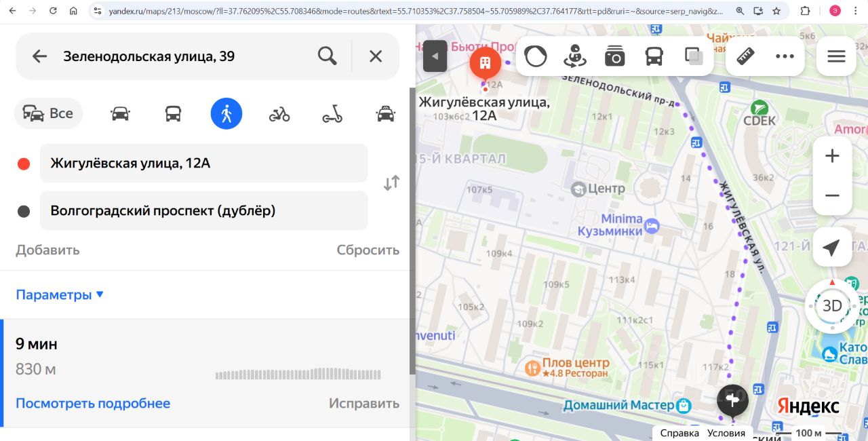
Task: Click Сбросить to reset the route
Action: click(x=368, y=250)
